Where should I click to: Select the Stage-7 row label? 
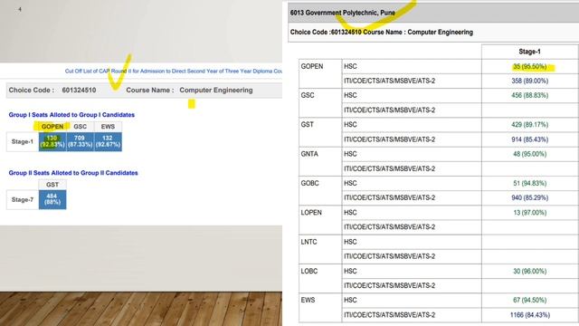click(22, 199)
